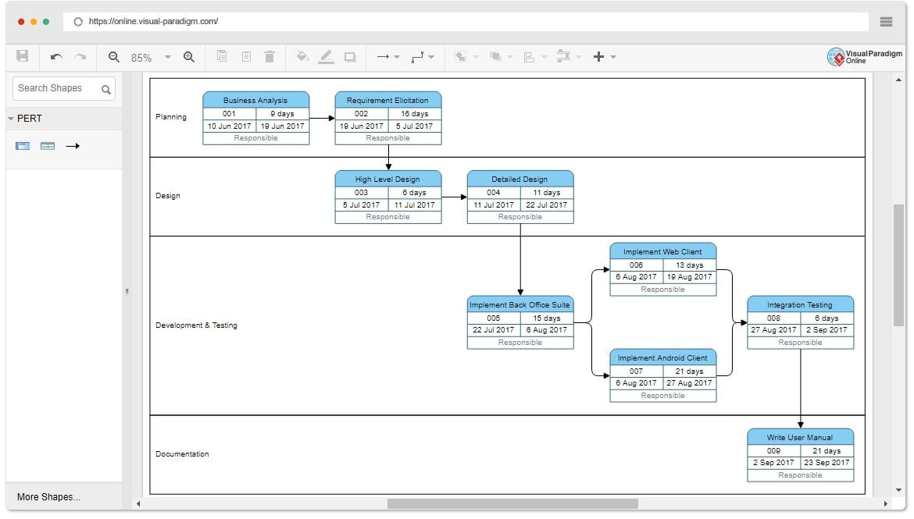
Task: Open the hamburger menu at top right
Action: point(886,22)
